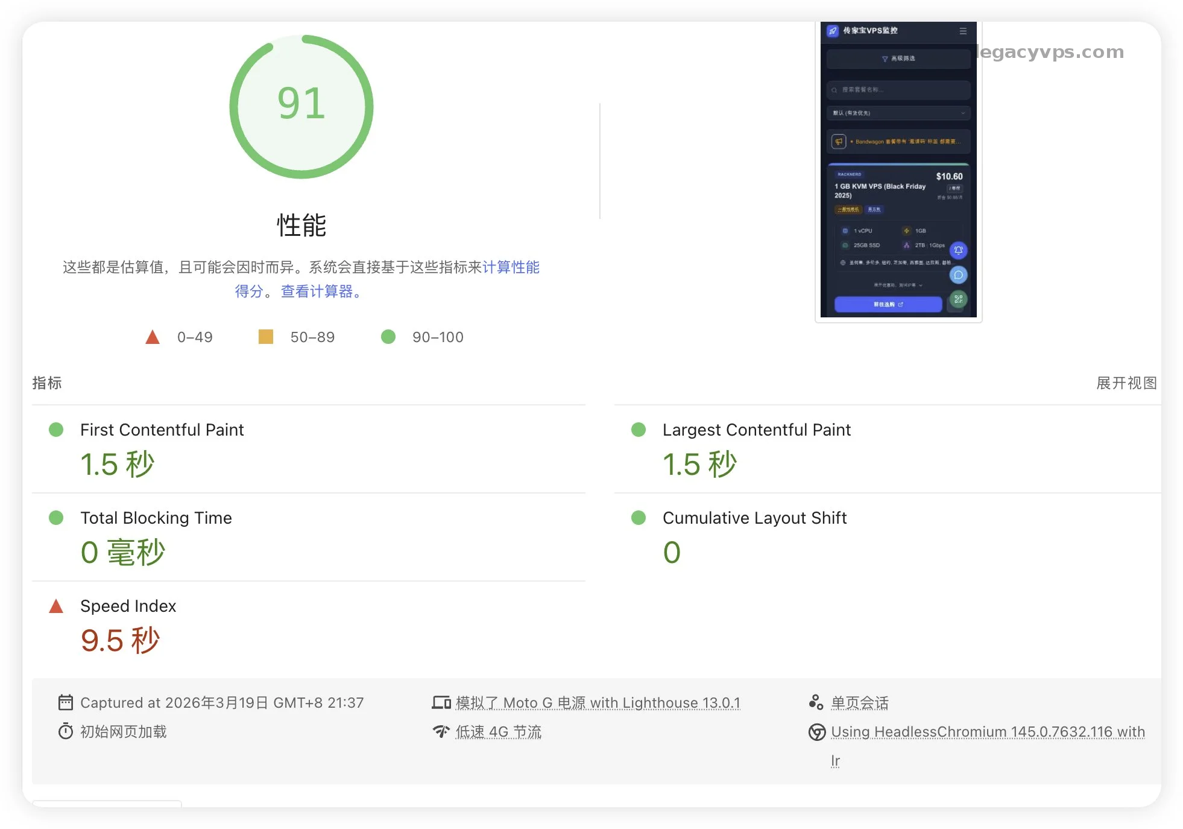Click the red triangle next to Speed Index

tap(56, 606)
